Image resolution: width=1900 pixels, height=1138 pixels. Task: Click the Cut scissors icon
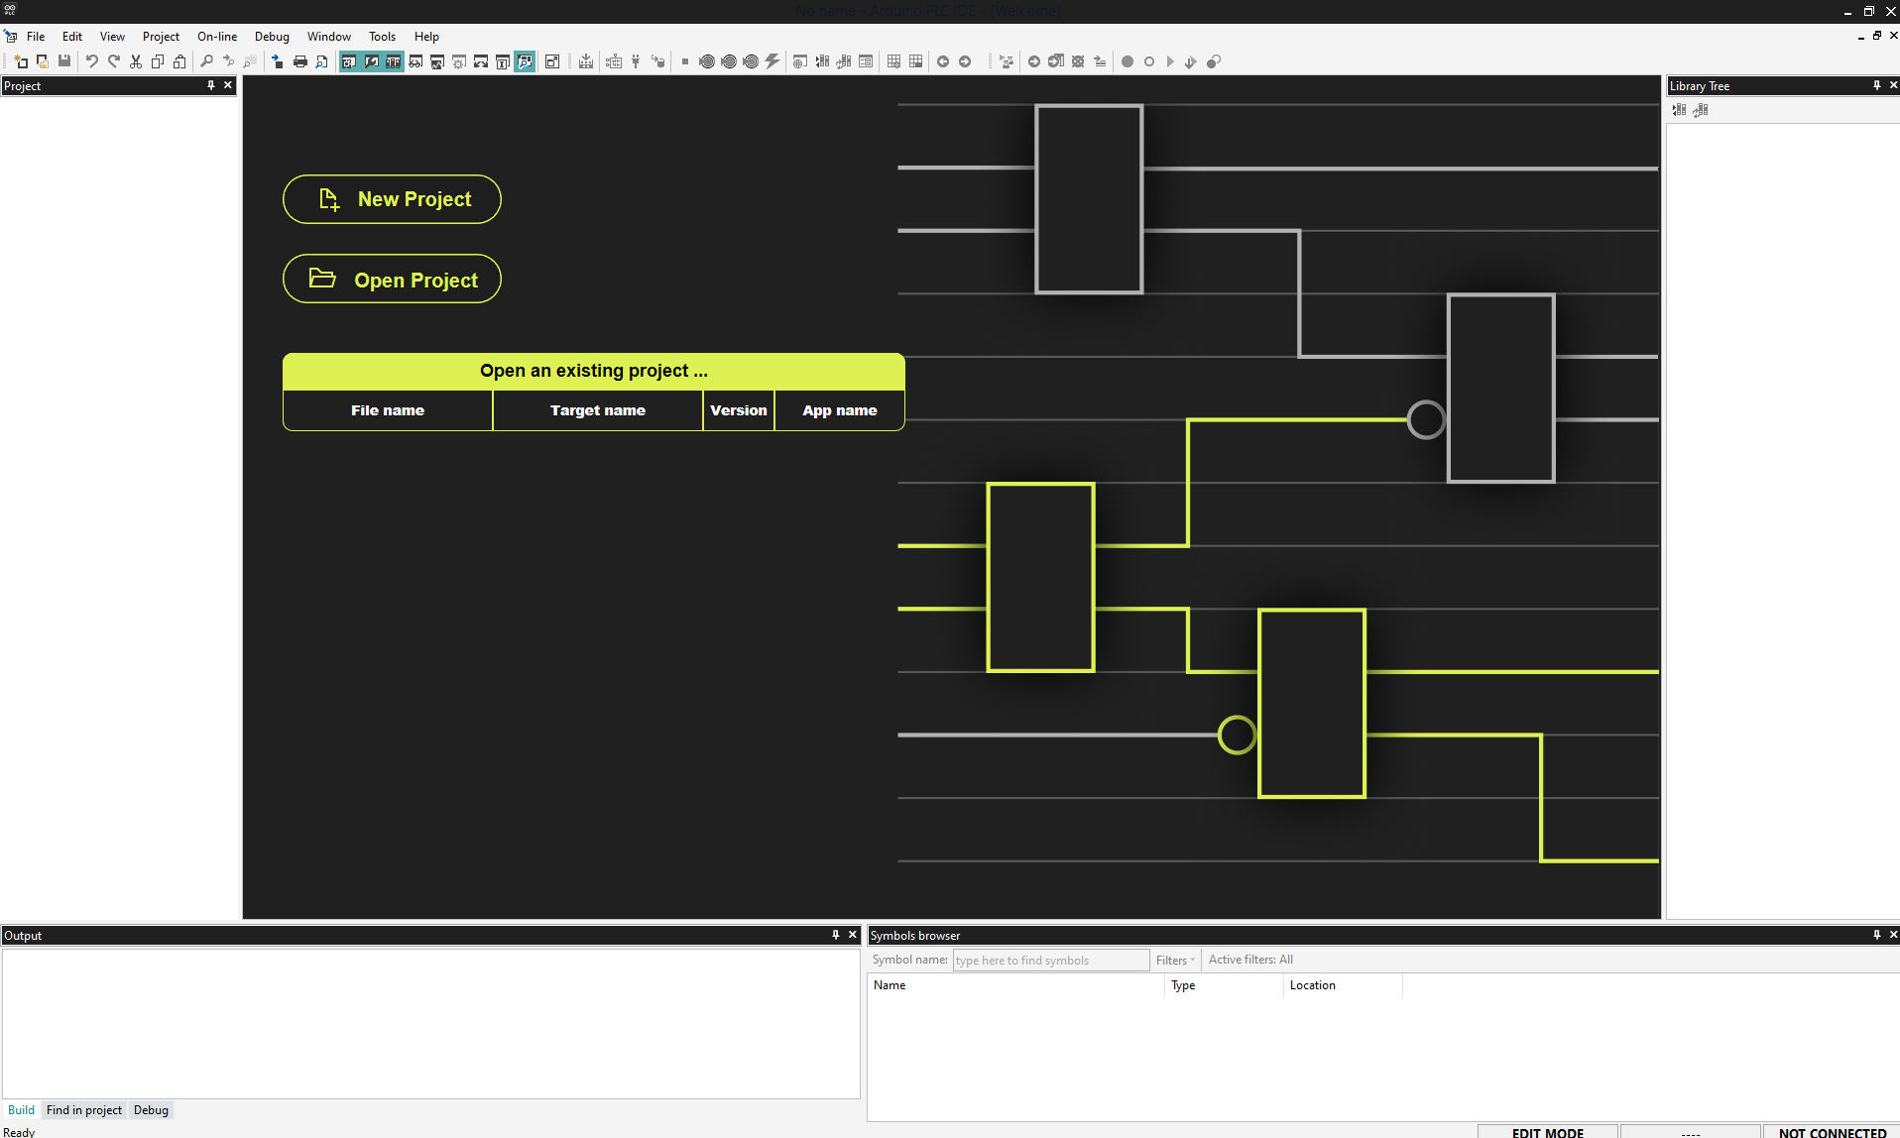[x=136, y=61]
